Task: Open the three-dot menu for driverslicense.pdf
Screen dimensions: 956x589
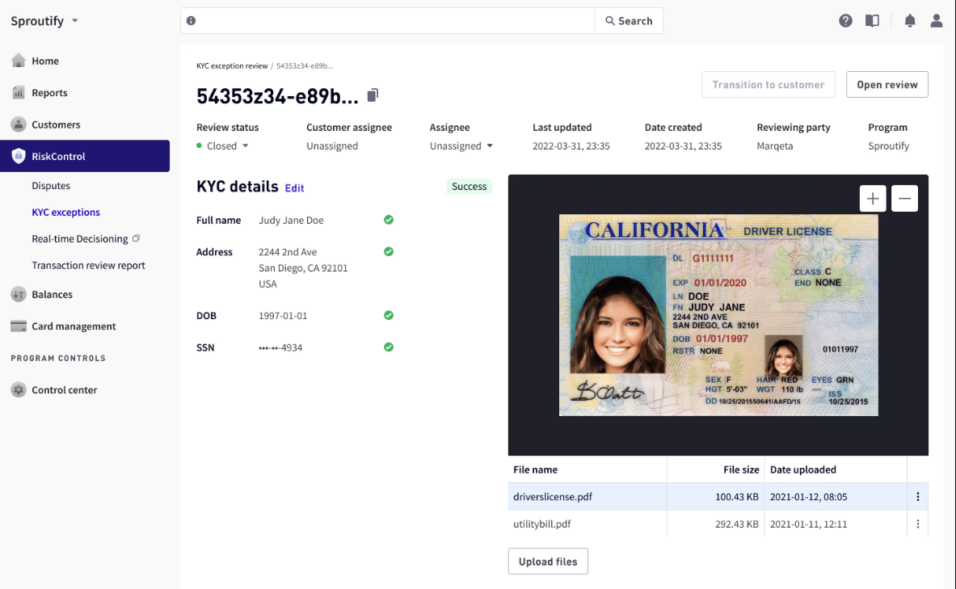Action: [x=918, y=497]
